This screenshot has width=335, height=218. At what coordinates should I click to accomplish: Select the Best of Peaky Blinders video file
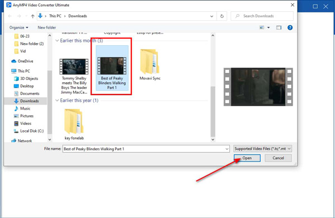pyautogui.click(x=112, y=68)
